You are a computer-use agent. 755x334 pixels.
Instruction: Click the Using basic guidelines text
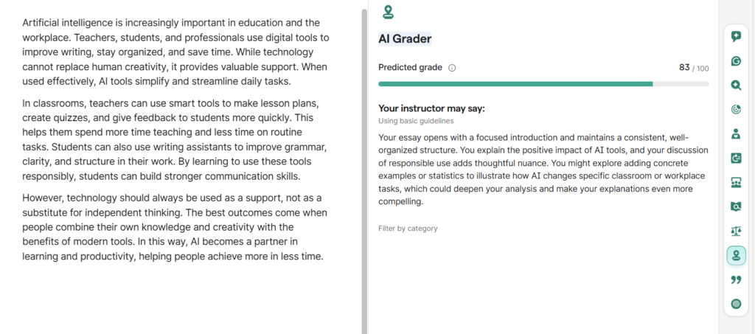point(417,121)
